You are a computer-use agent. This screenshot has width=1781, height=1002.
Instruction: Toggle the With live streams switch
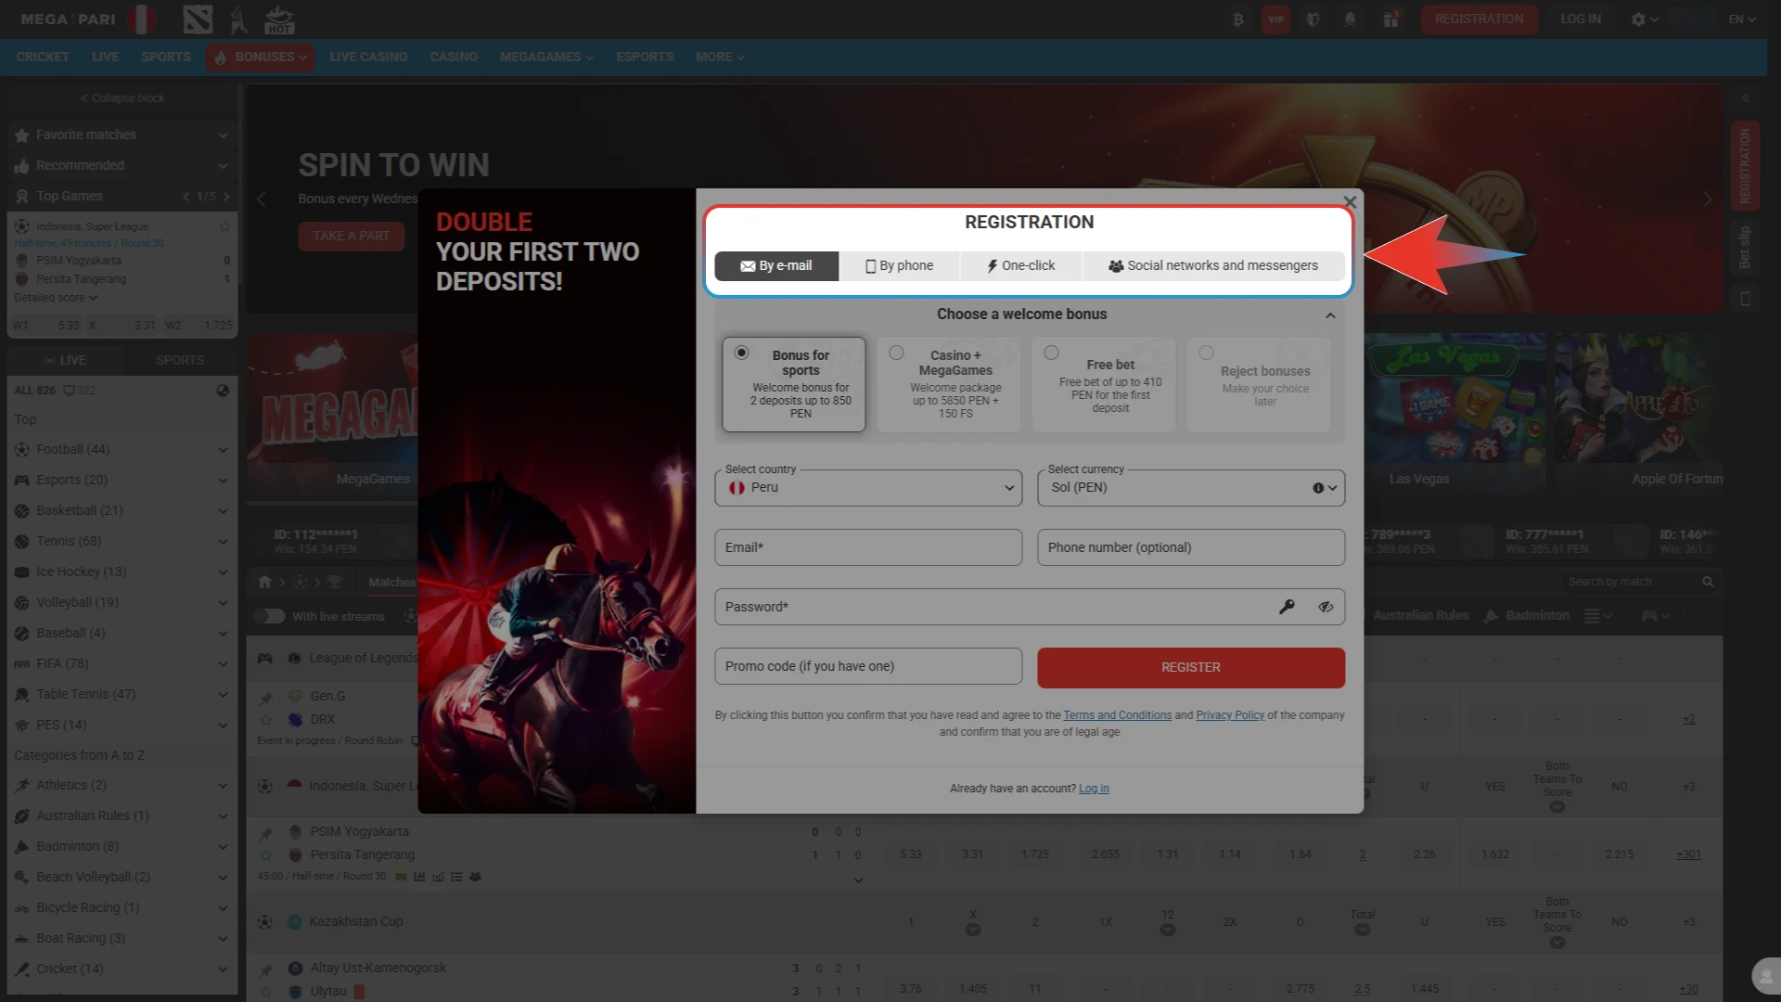point(269,616)
